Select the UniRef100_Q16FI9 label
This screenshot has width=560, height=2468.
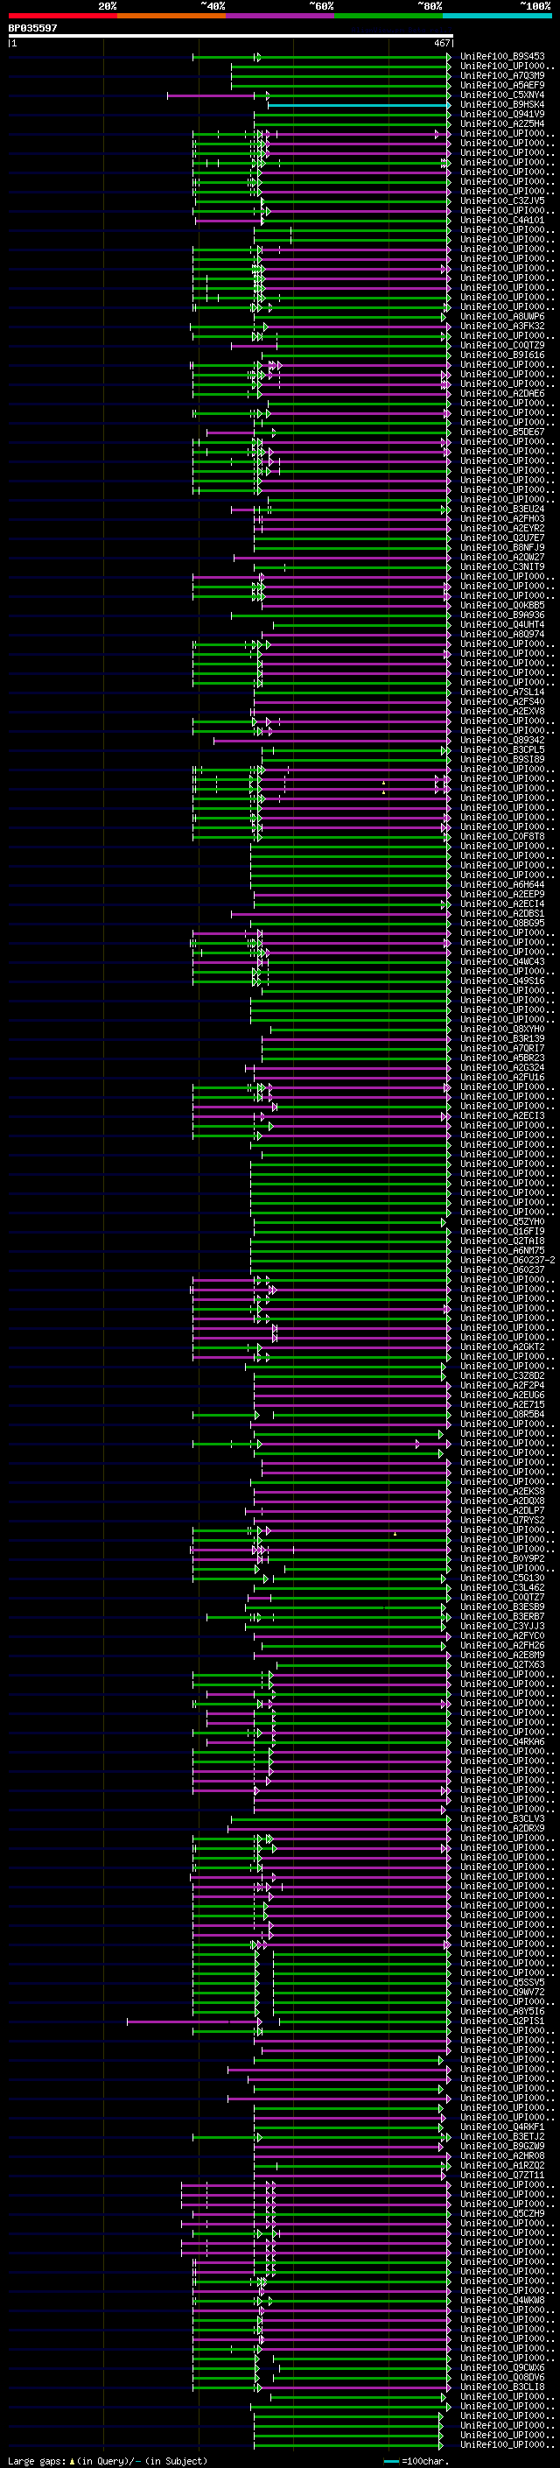click(502, 1232)
